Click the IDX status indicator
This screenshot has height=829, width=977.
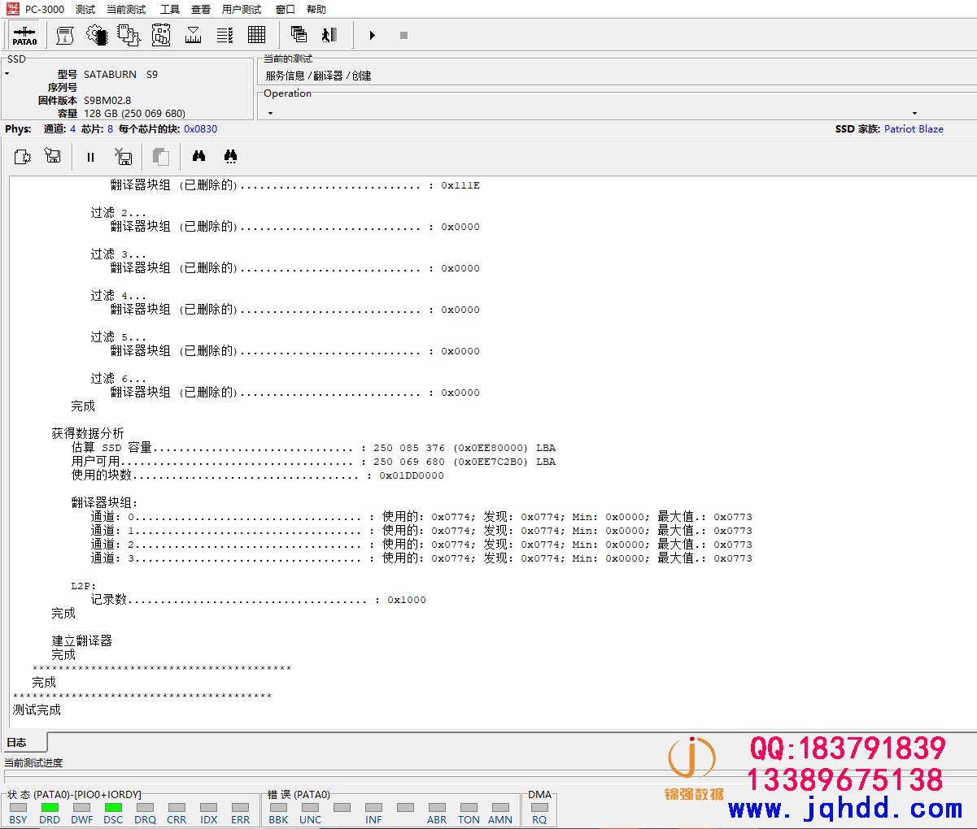(x=209, y=808)
